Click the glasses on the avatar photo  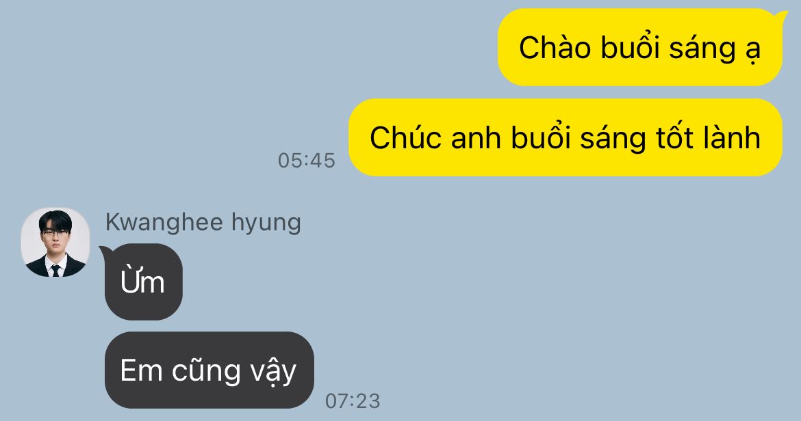[55, 233]
